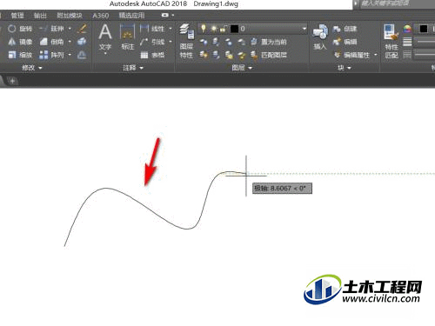
Task: Click Create (创建) block
Action: click(x=345, y=29)
